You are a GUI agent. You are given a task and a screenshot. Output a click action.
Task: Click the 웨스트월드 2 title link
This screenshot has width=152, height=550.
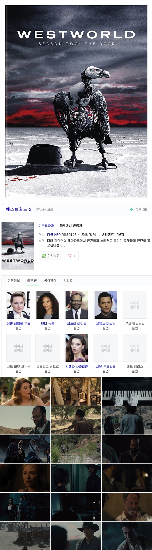[18, 209]
